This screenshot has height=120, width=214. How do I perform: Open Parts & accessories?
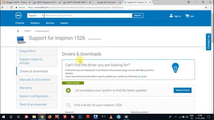coord(37,104)
